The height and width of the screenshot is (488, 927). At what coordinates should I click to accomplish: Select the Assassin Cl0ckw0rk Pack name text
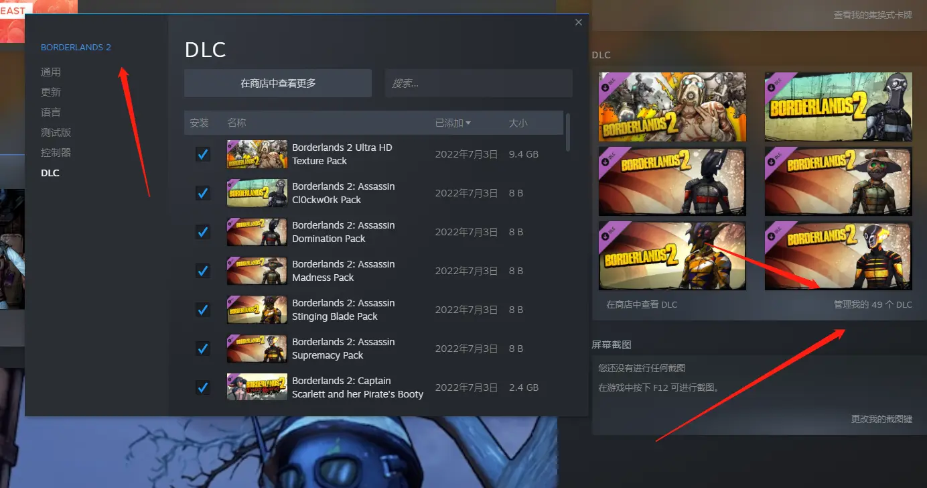click(344, 193)
